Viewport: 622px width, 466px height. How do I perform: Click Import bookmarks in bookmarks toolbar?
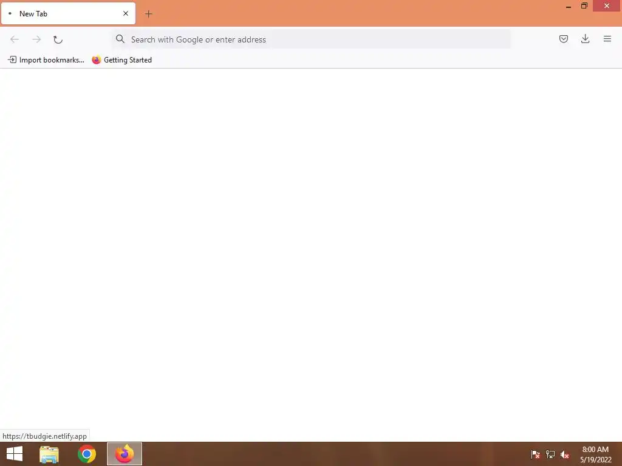(x=46, y=60)
